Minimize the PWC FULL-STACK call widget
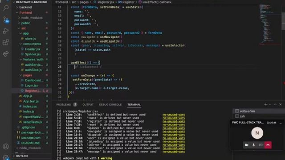This screenshot has width=285, height=160. click(x=281, y=123)
